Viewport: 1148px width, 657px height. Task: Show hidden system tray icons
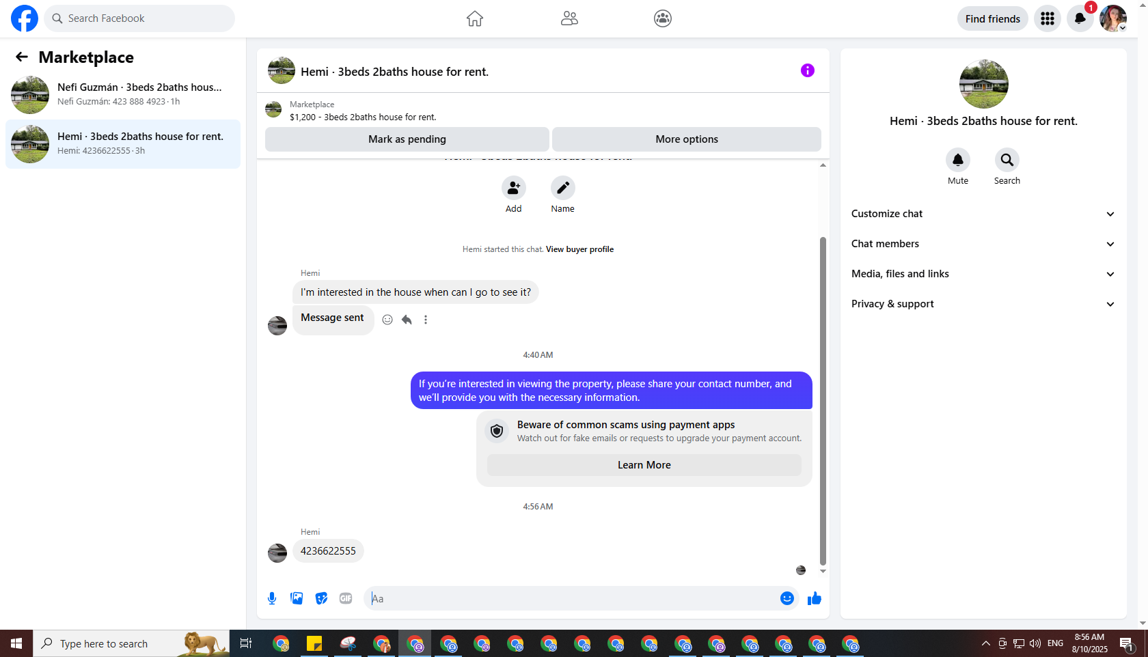(985, 643)
